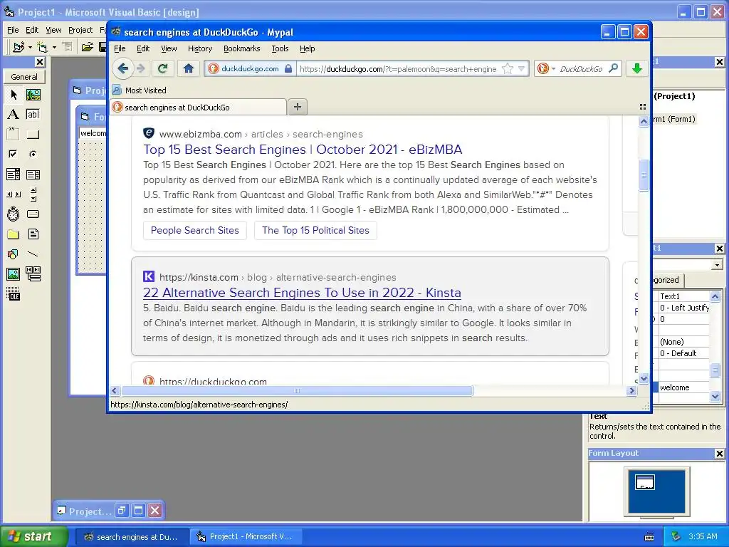Select the 'search engines at DuckDuckGo' tab
This screenshot has height=547, width=729.
199,108
